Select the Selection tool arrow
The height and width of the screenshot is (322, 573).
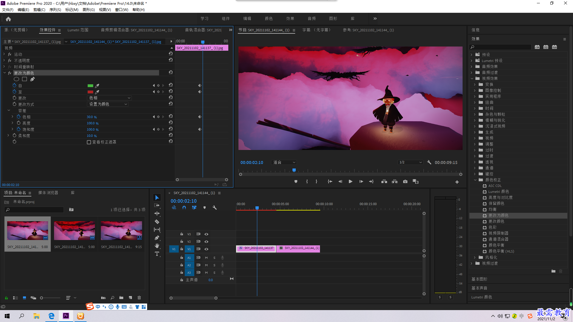click(157, 198)
